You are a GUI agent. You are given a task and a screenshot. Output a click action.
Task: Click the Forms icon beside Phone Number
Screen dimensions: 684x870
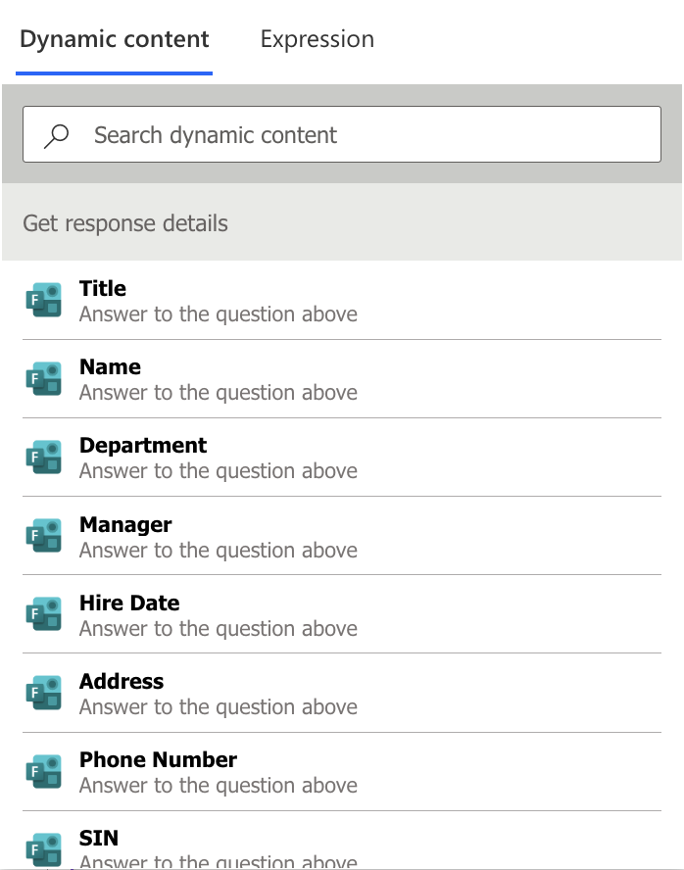pyautogui.click(x=44, y=771)
